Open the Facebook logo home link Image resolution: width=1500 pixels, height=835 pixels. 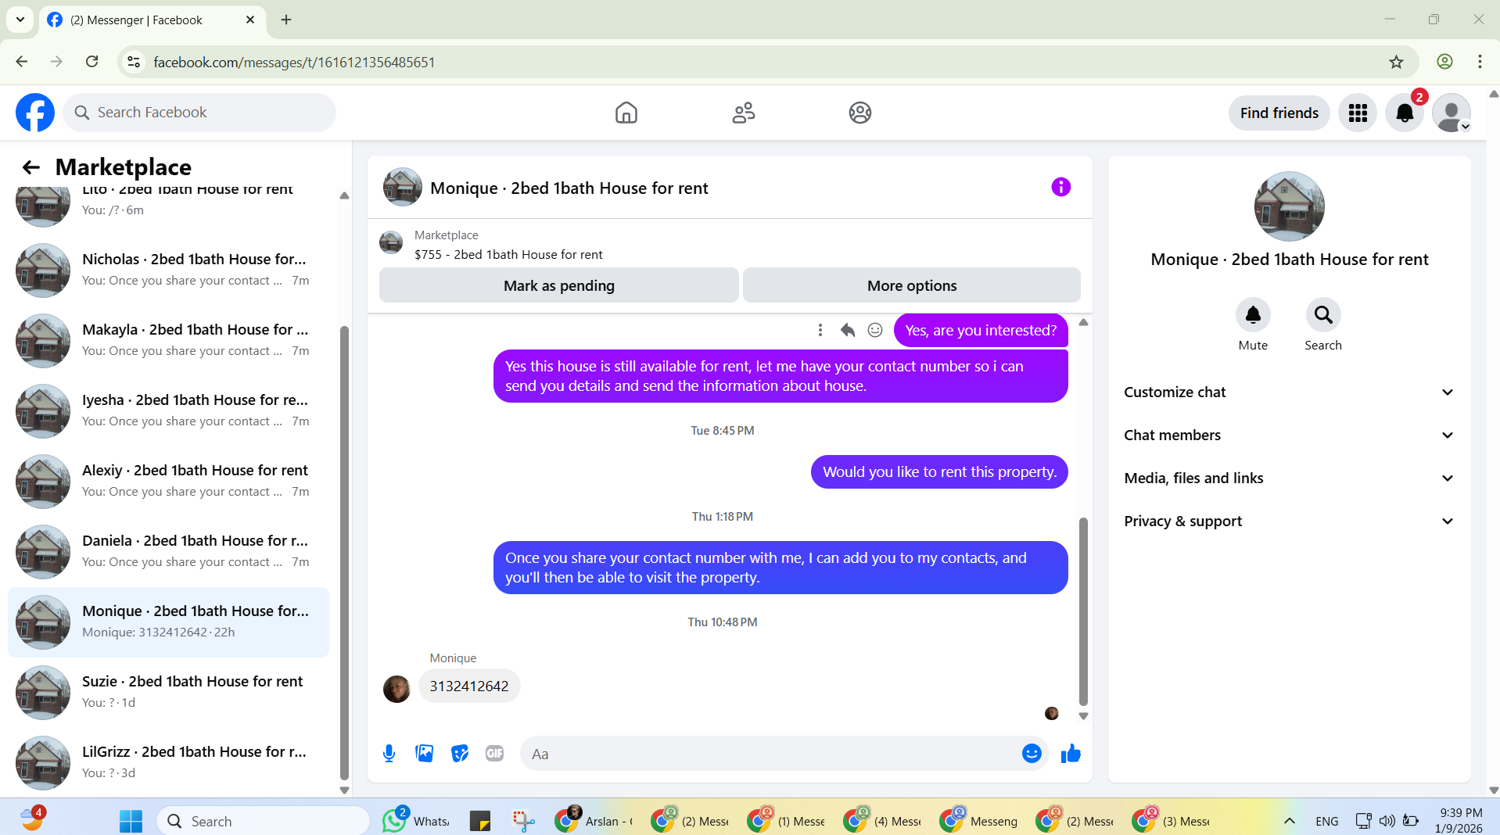[35, 113]
